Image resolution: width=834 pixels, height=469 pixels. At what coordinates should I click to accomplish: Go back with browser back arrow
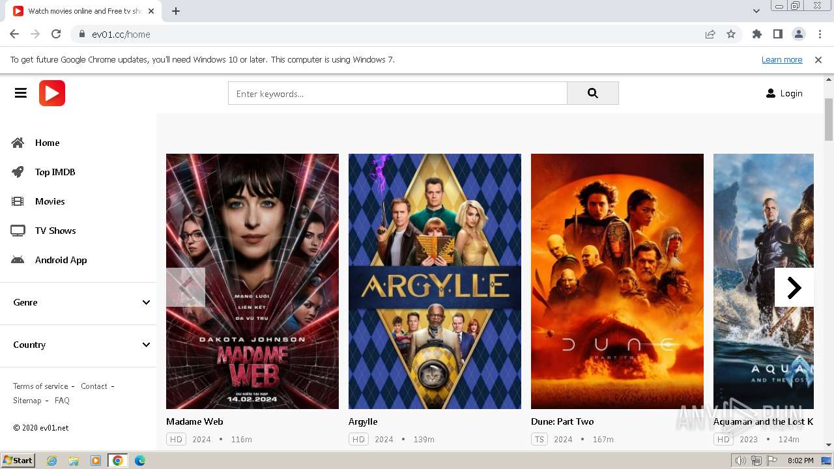coord(14,34)
